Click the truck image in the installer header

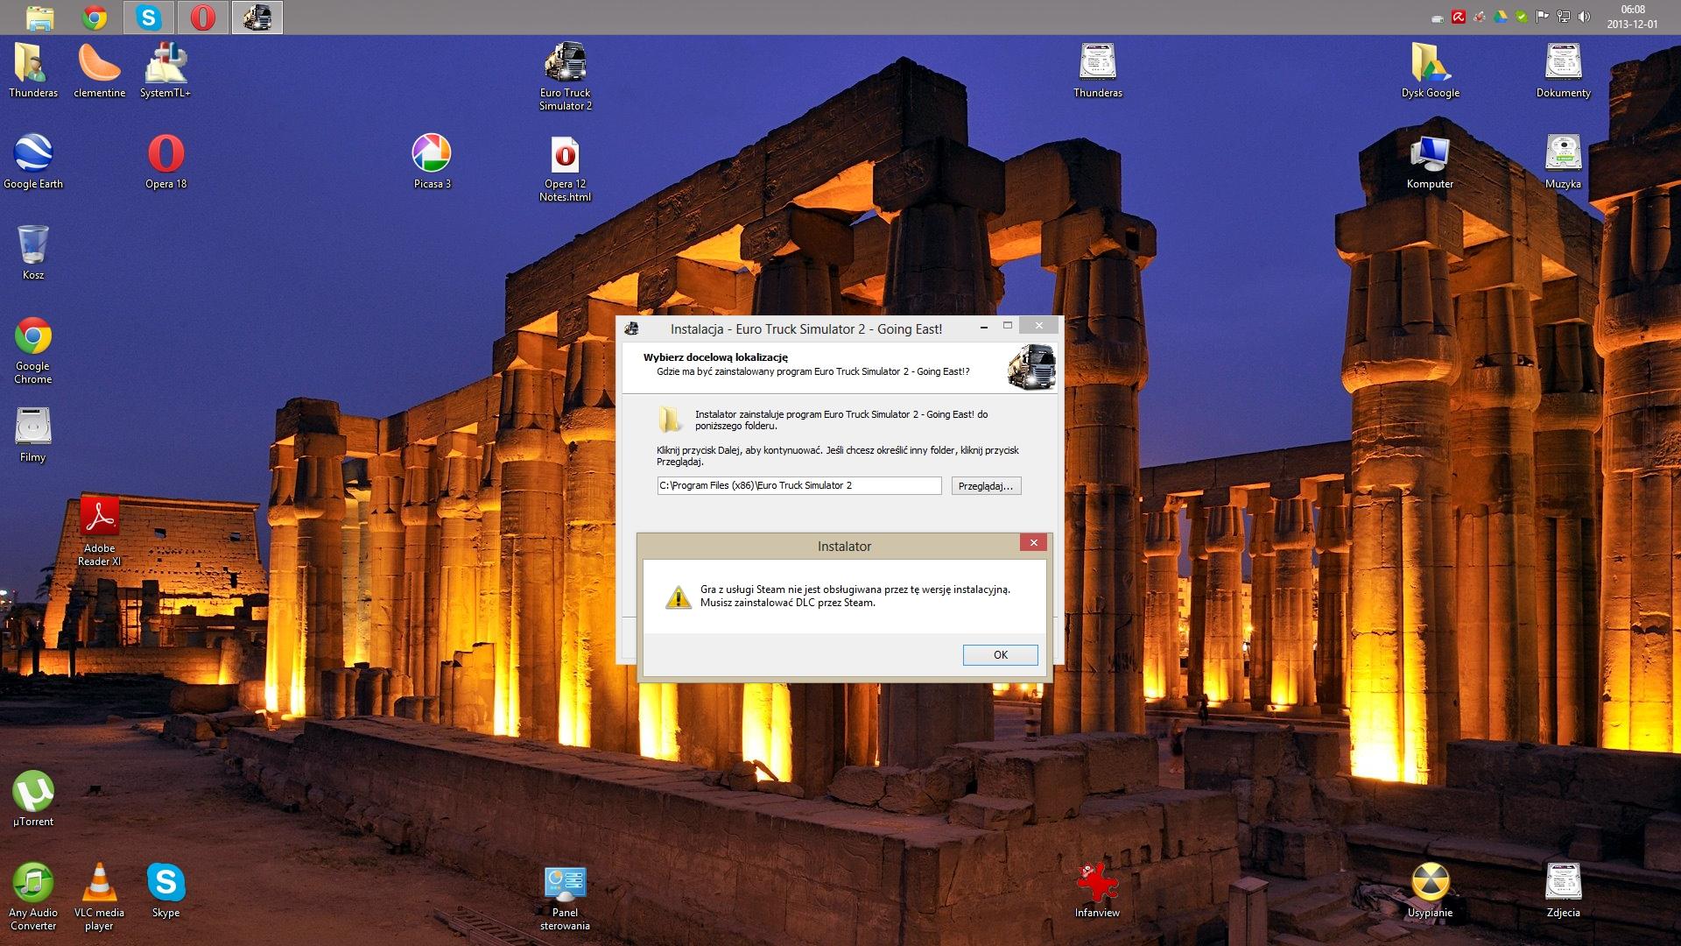(x=1031, y=366)
